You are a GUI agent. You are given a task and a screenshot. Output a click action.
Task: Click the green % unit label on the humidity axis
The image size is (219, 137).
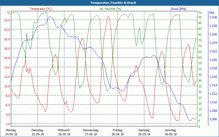coord(200,13)
